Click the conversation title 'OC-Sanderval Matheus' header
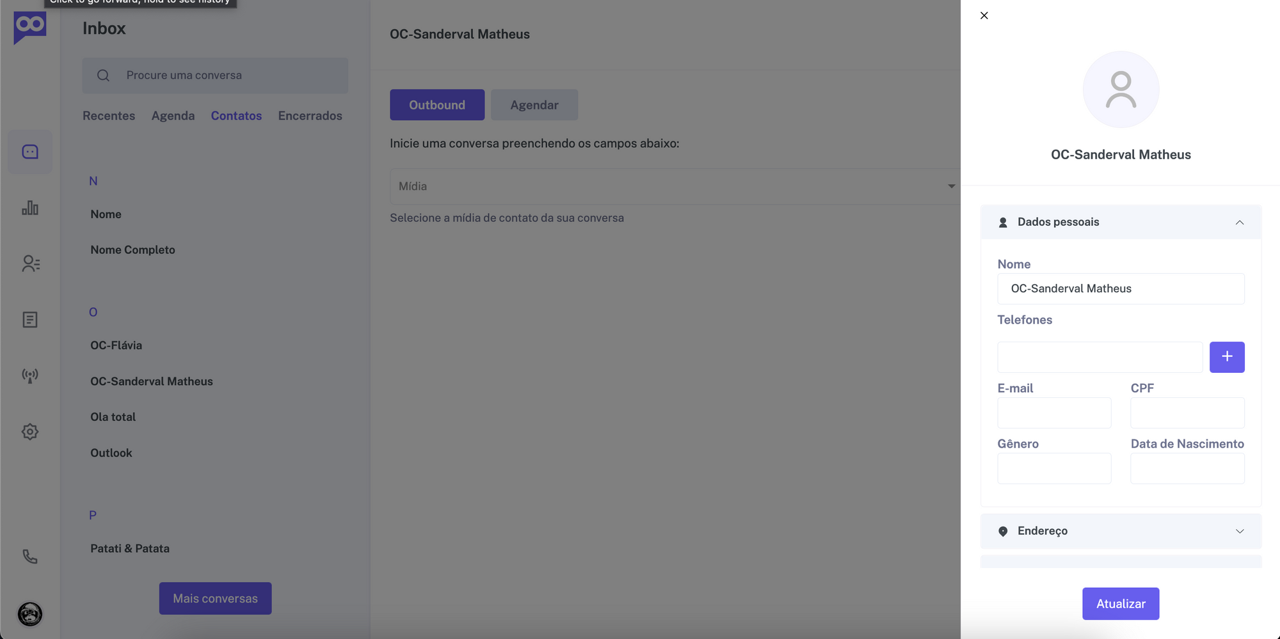Image resolution: width=1280 pixels, height=639 pixels. pyautogui.click(x=460, y=34)
